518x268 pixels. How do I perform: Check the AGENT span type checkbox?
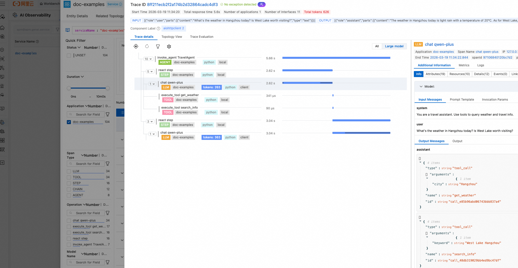[x=69, y=195]
